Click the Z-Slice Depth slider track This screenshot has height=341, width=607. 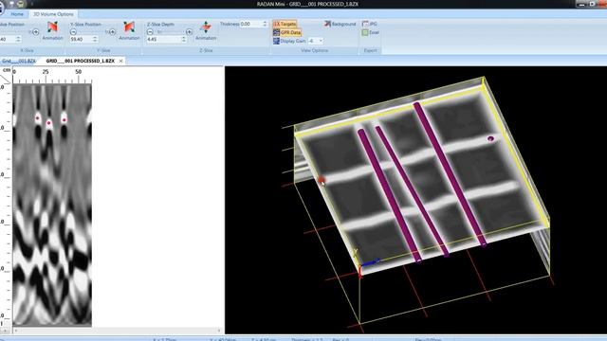(x=169, y=32)
